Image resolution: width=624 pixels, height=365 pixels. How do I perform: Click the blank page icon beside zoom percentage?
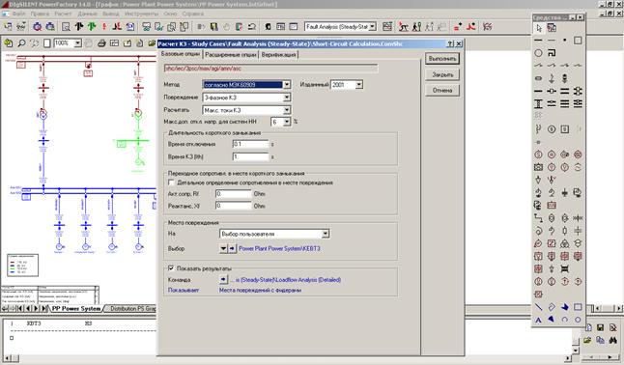pyautogui.click(x=47, y=43)
